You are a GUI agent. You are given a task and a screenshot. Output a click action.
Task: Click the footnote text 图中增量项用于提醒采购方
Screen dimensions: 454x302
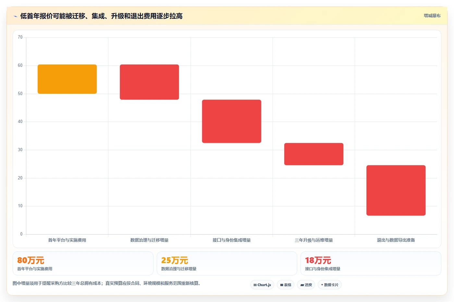(x=106, y=283)
